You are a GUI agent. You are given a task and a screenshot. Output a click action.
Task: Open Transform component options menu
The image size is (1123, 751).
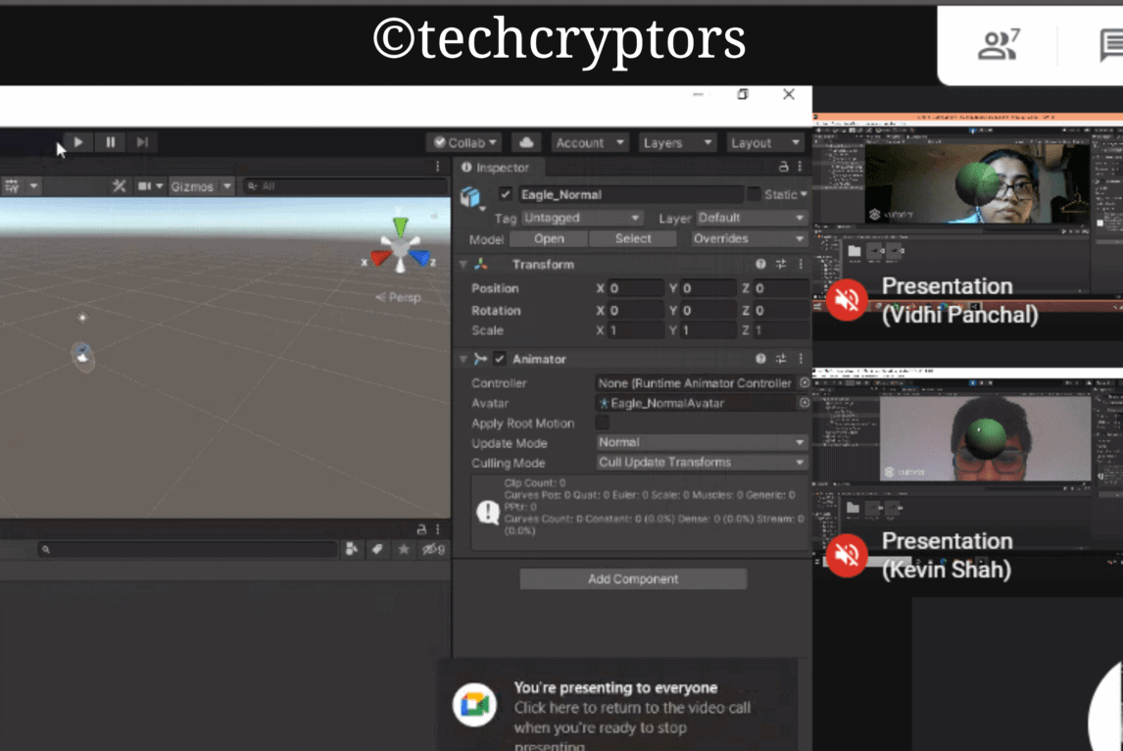click(x=801, y=265)
